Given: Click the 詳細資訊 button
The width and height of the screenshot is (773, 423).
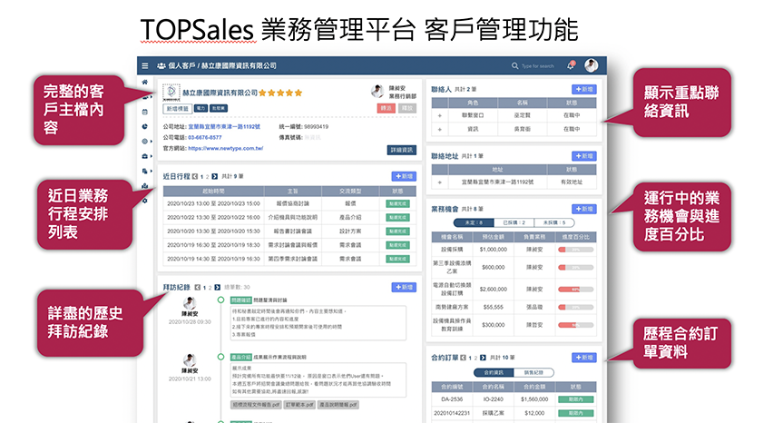Looking at the screenshot, I should click(398, 149).
